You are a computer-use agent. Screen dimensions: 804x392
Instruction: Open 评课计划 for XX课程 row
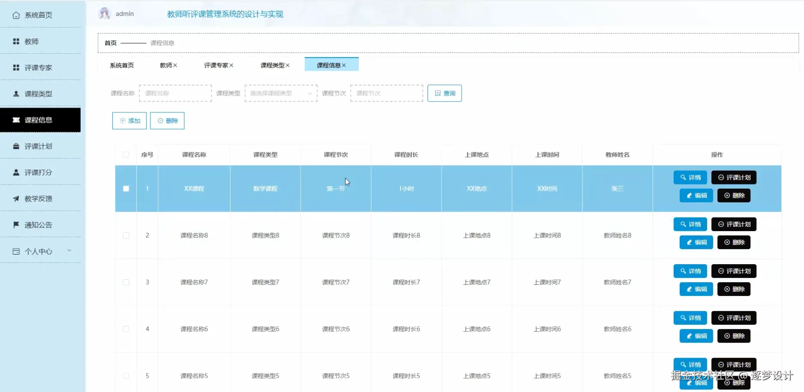pos(734,178)
